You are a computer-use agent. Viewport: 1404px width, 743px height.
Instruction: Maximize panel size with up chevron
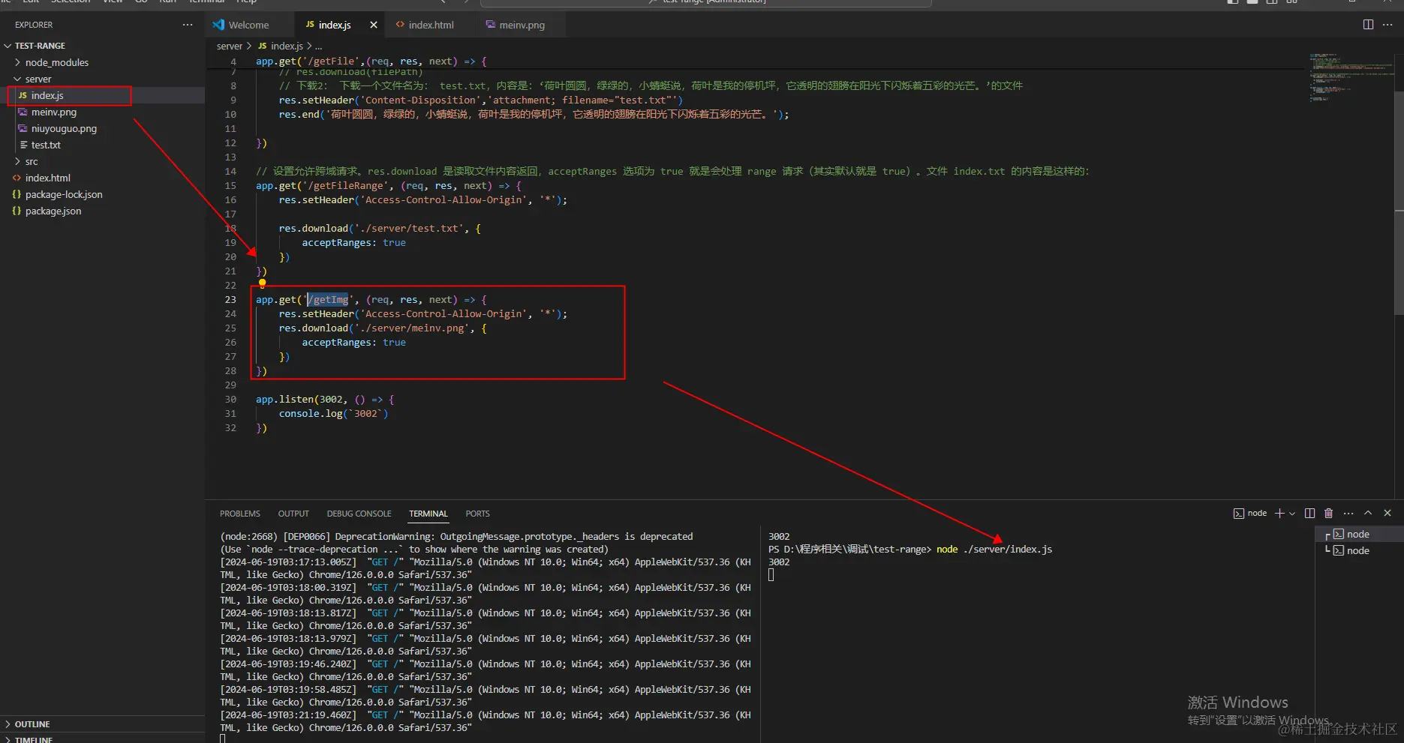1368,513
